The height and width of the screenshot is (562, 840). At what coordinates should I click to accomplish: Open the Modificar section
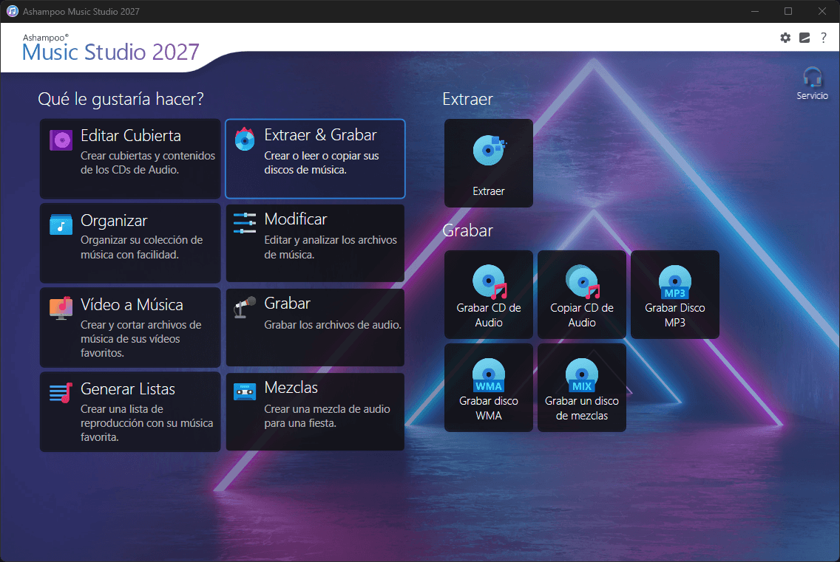point(315,243)
